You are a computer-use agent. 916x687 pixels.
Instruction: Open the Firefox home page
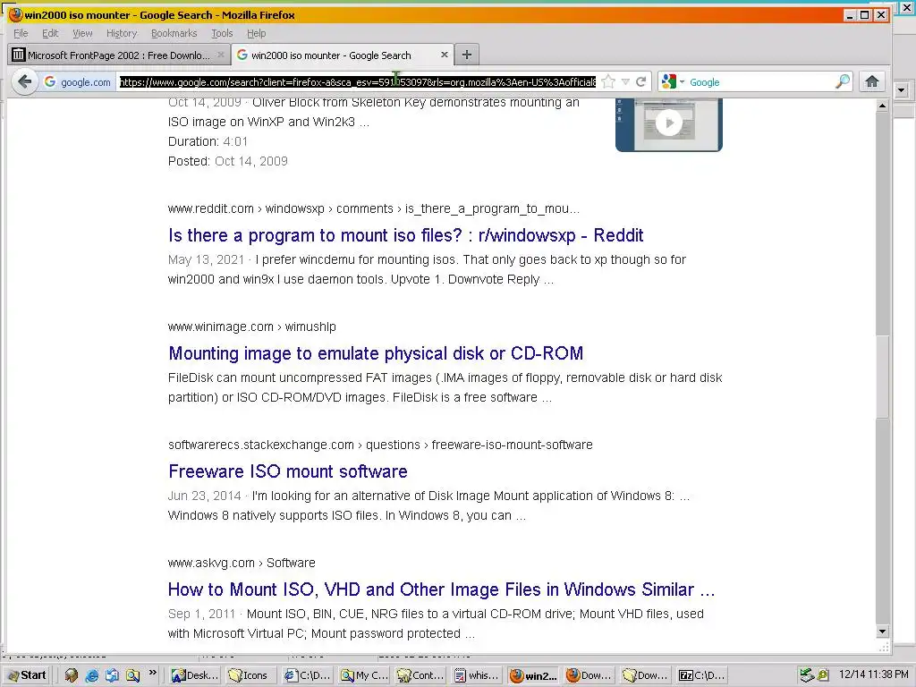pos(871,81)
